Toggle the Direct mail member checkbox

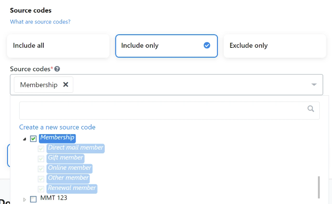(41, 149)
